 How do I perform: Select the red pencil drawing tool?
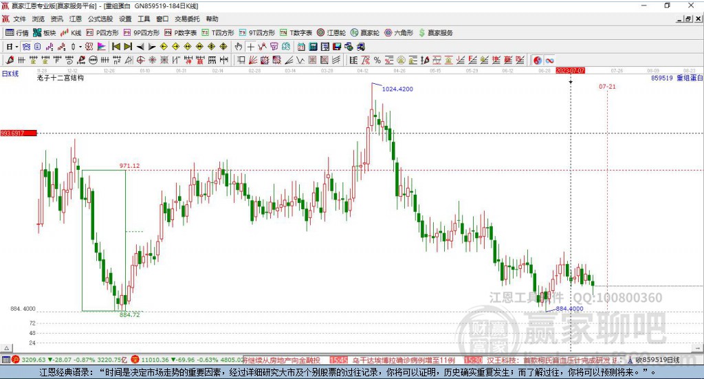point(10,60)
